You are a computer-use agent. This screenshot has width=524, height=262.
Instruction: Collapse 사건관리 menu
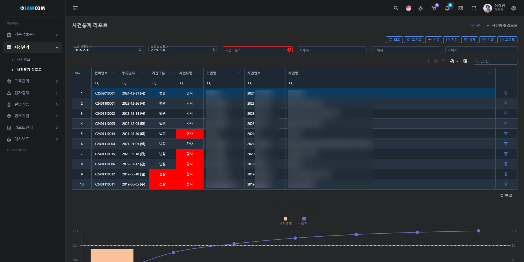click(32, 47)
